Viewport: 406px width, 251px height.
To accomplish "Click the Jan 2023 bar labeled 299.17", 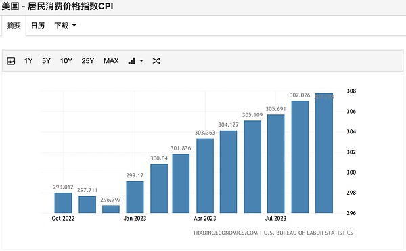I will (x=135, y=197).
